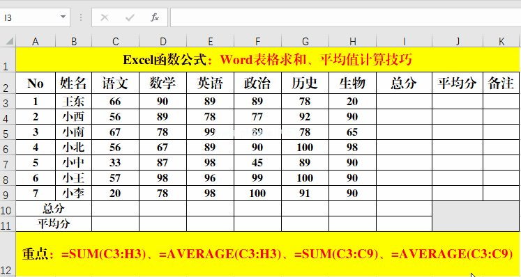Select empty 总分 cell I3 for 王东
521x277 pixels.
[x=404, y=102]
